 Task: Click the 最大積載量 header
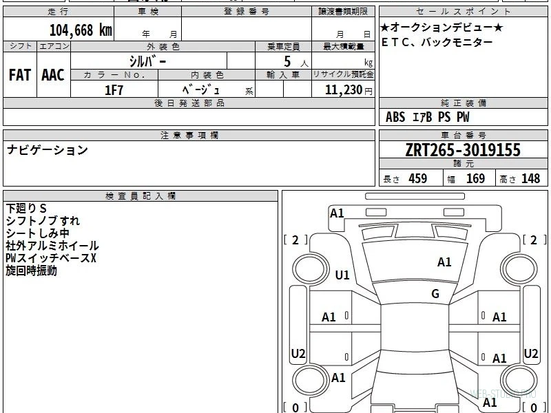pyautogui.click(x=343, y=47)
